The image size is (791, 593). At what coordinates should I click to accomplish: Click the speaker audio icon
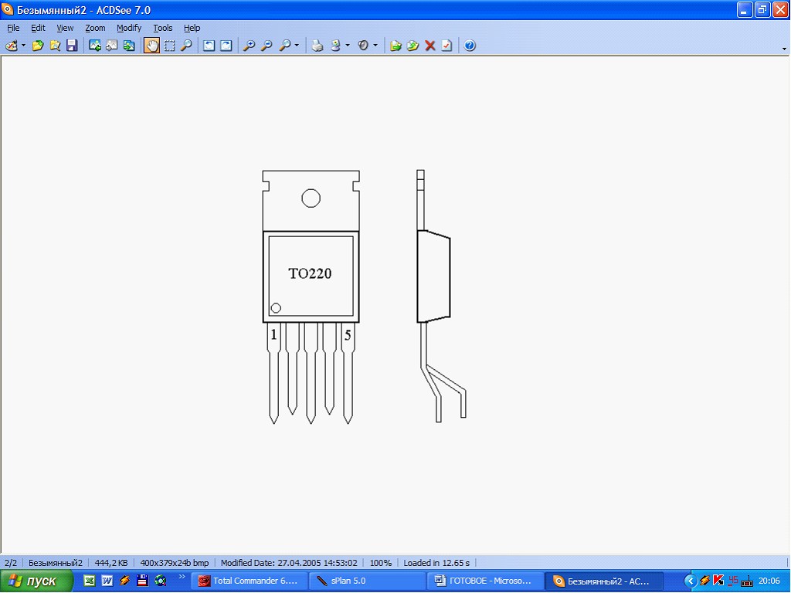coord(363,46)
